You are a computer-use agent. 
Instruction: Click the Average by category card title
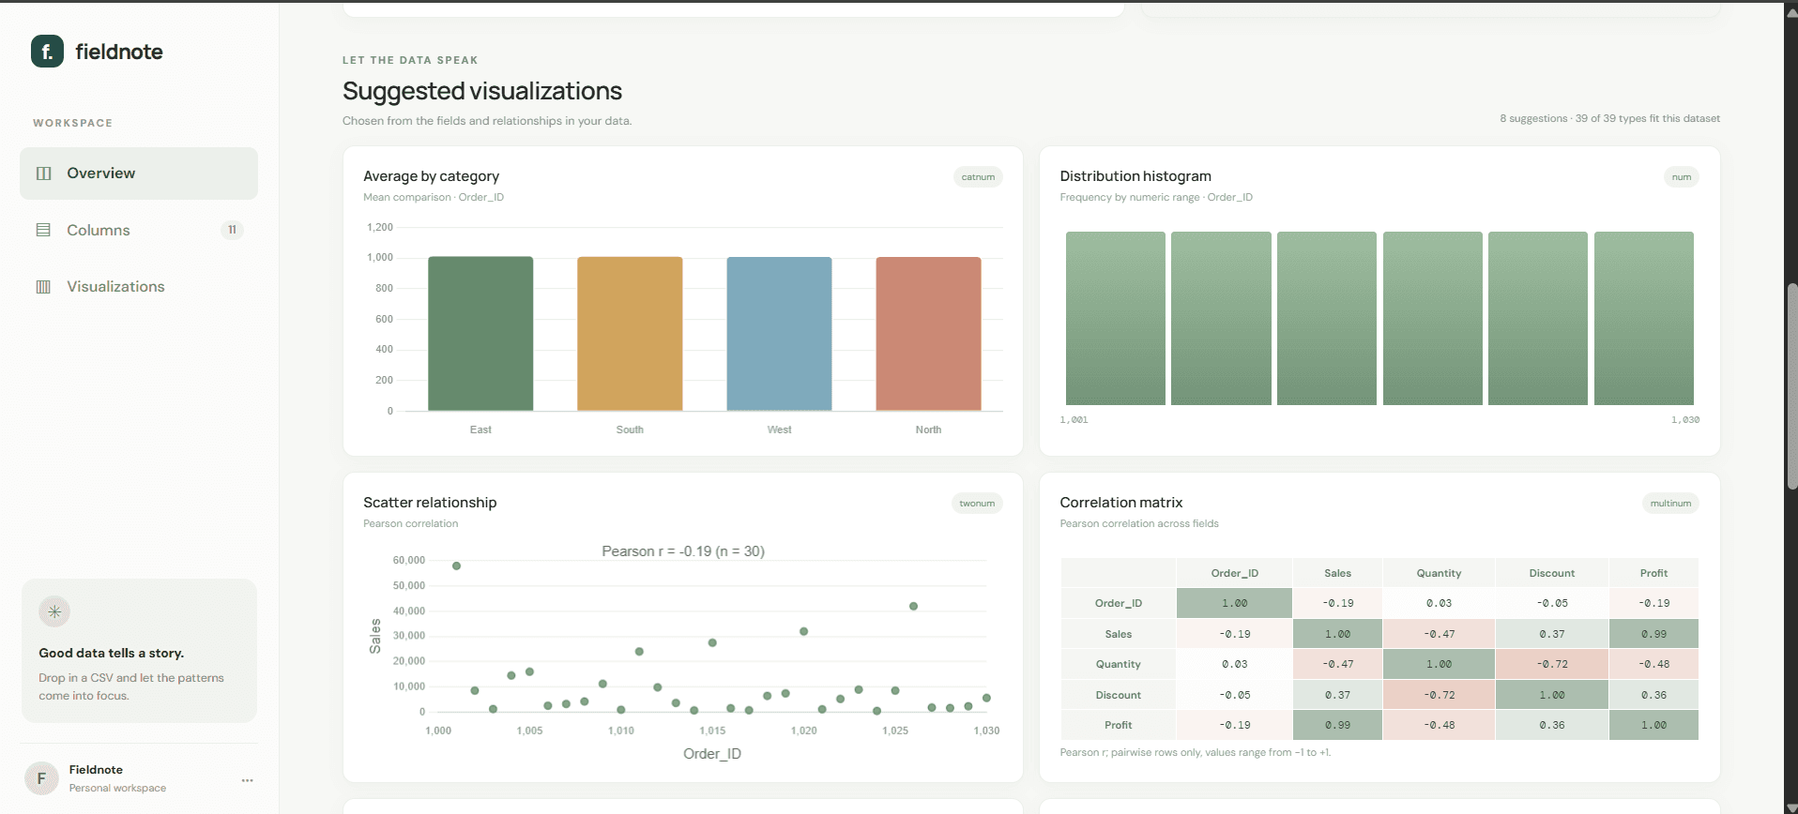(x=432, y=176)
